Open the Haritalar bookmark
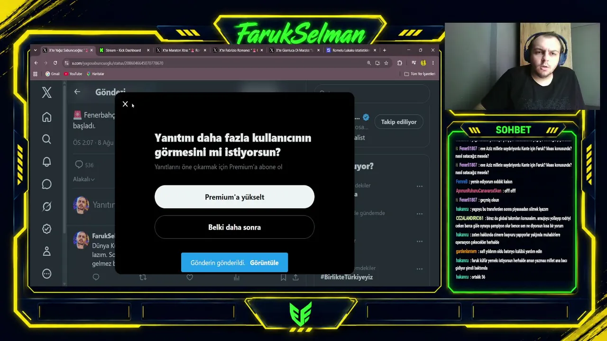Viewport: 607px width, 341px height. (x=95, y=74)
